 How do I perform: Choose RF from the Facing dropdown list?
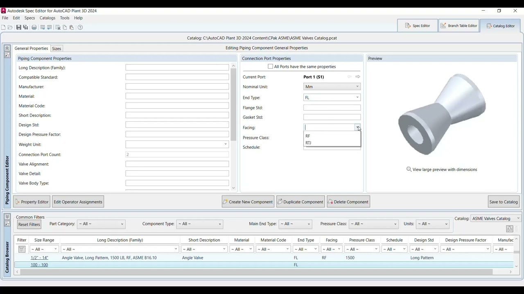pos(308,136)
